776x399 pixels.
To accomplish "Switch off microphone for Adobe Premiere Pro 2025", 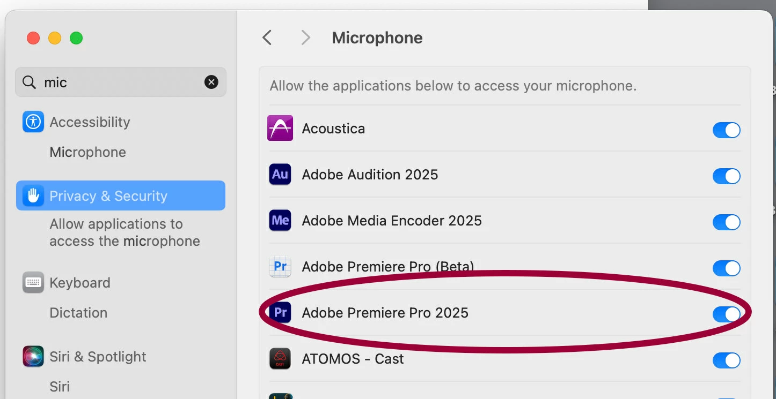I will coord(726,314).
